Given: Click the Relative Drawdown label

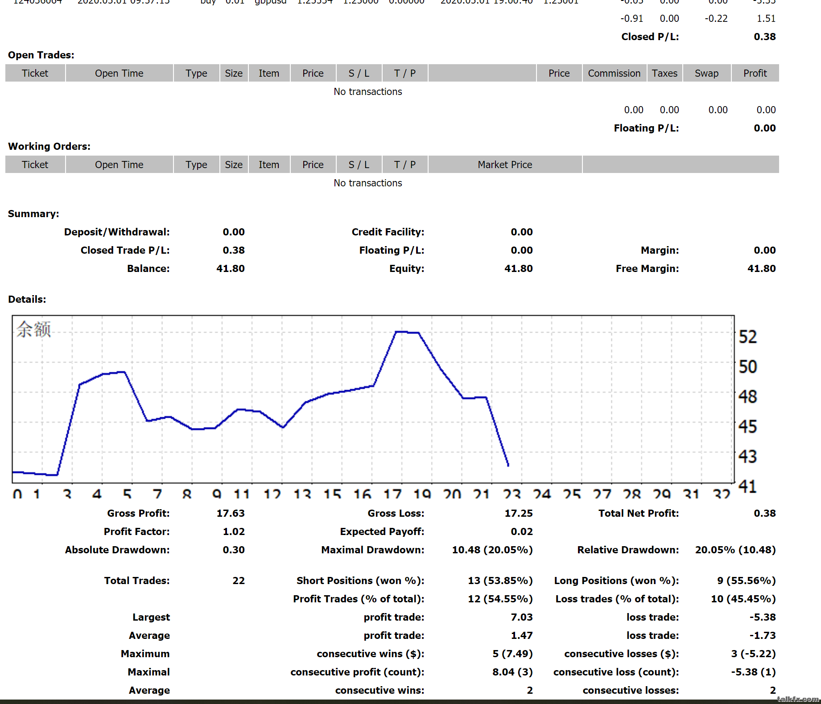Looking at the screenshot, I should pyautogui.click(x=628, y=550).
